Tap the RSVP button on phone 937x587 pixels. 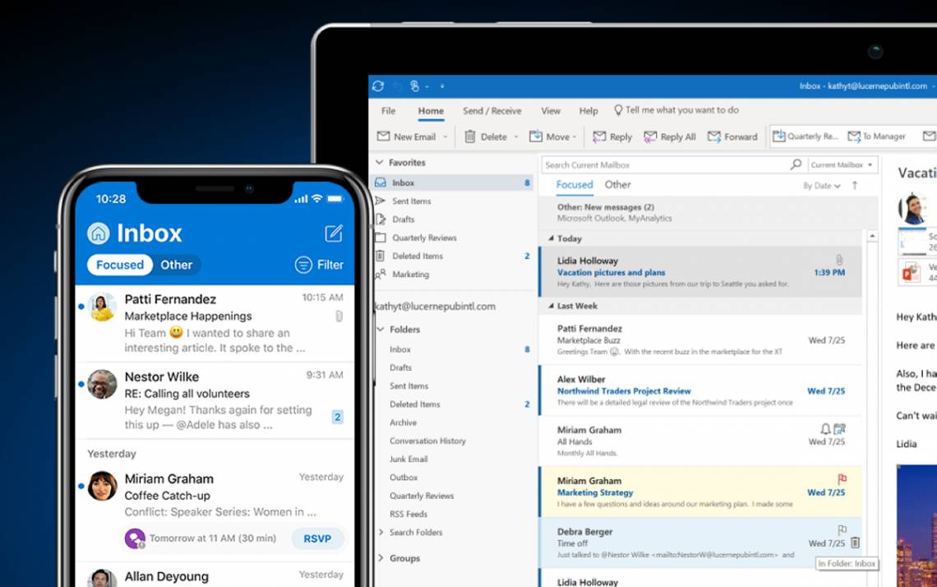point(317,538)
